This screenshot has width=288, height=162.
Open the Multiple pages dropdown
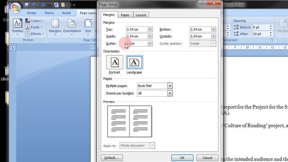[155, 86]
